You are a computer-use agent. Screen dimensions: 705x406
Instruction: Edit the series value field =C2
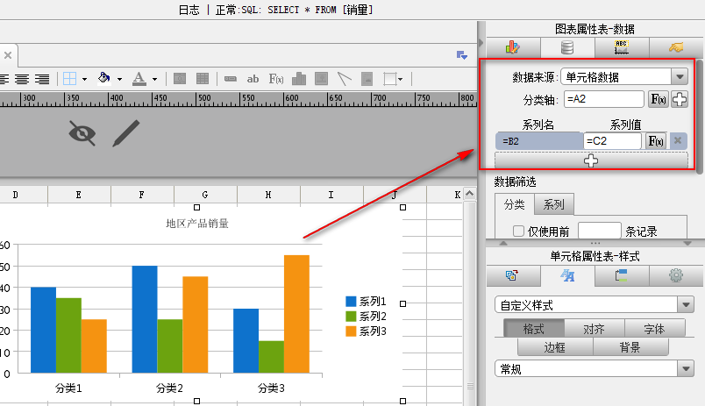click(x=612, y=141)
